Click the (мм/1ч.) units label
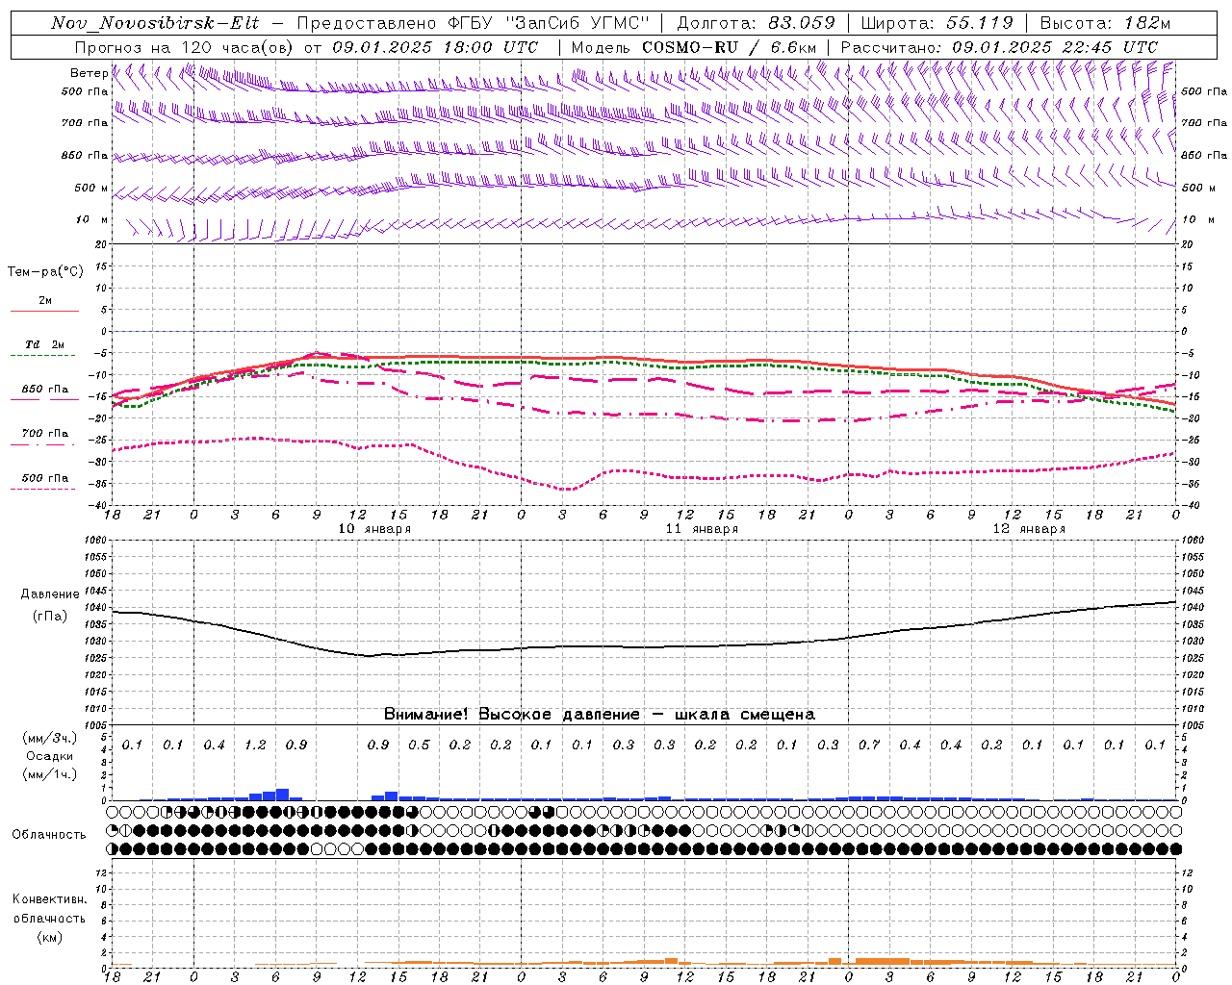 click(50, 774)
